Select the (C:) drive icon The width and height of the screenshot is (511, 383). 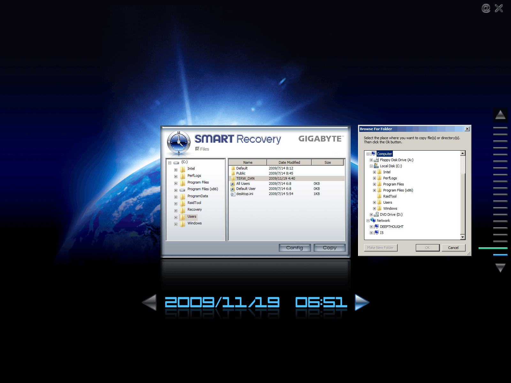click(x=176, y=163)
